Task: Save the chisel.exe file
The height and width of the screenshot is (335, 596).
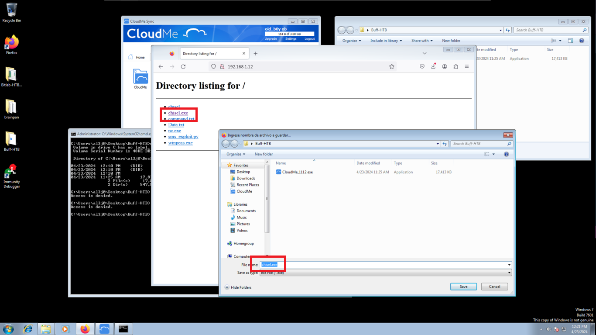Action: click(x=463, y=287)
